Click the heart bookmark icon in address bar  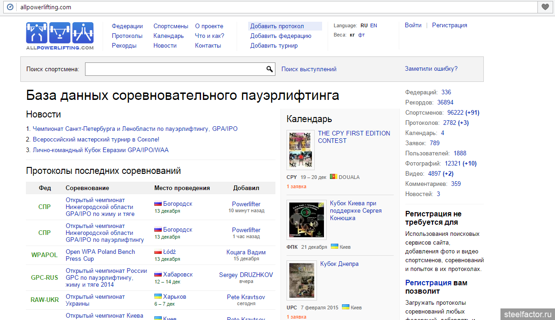545,7
